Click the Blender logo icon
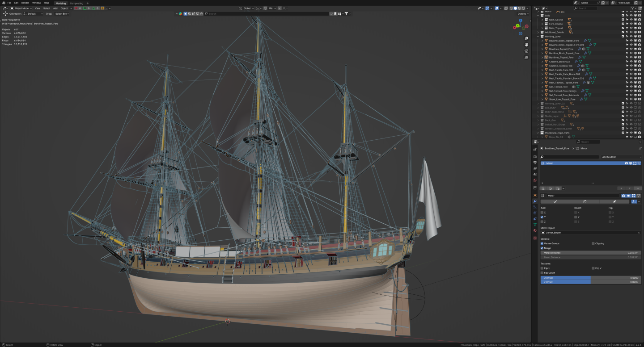Screen dimensions: 644x347 [3, 3]
